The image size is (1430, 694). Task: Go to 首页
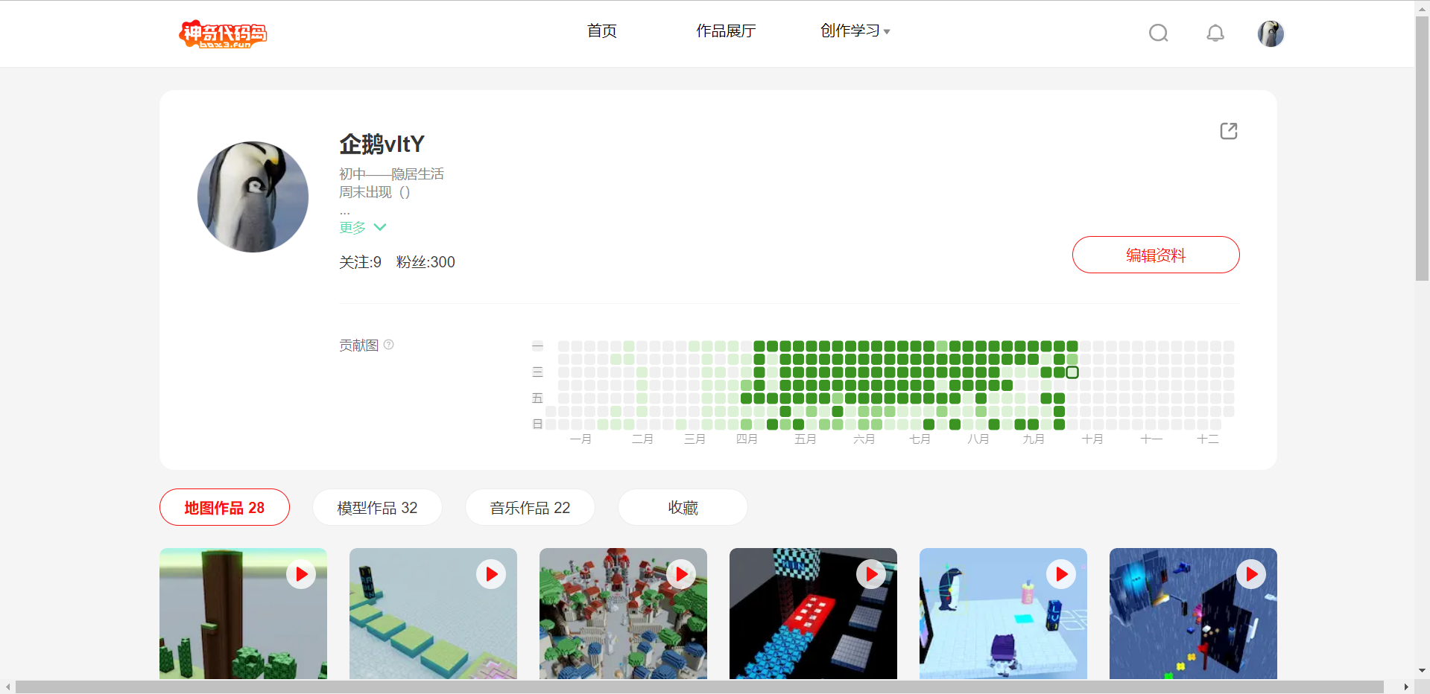(601, 31)
